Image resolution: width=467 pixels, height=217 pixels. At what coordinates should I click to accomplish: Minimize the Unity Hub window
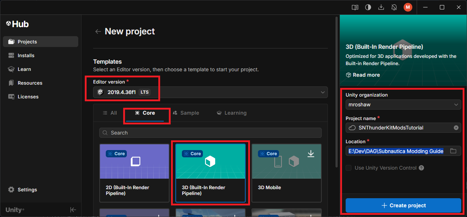click(x=426, y=7)
